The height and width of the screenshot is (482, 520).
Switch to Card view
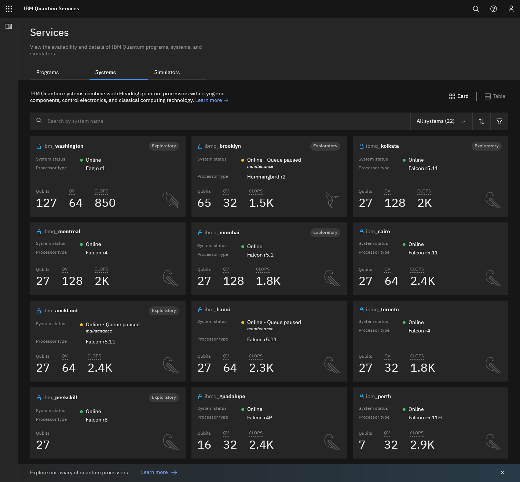click(459, 96)
